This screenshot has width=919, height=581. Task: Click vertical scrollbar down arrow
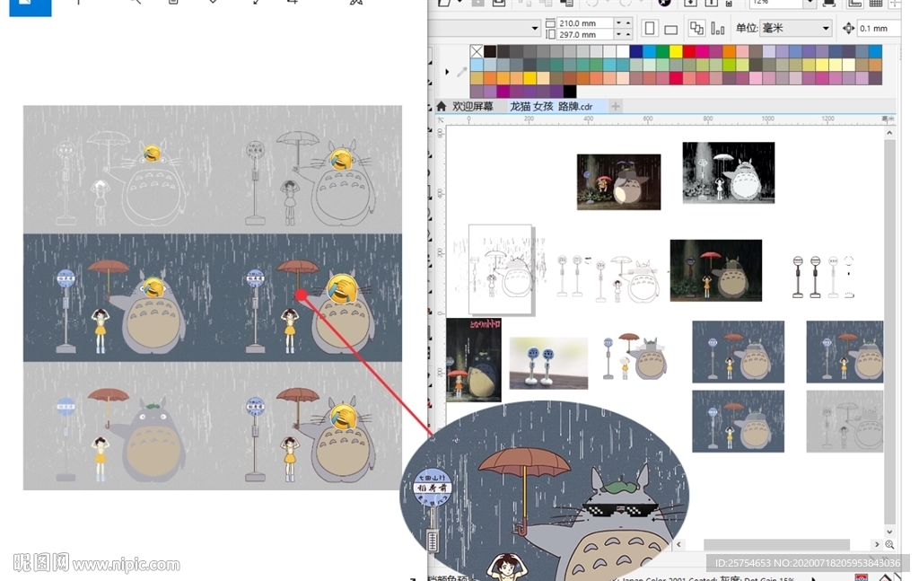click(889, 532)
